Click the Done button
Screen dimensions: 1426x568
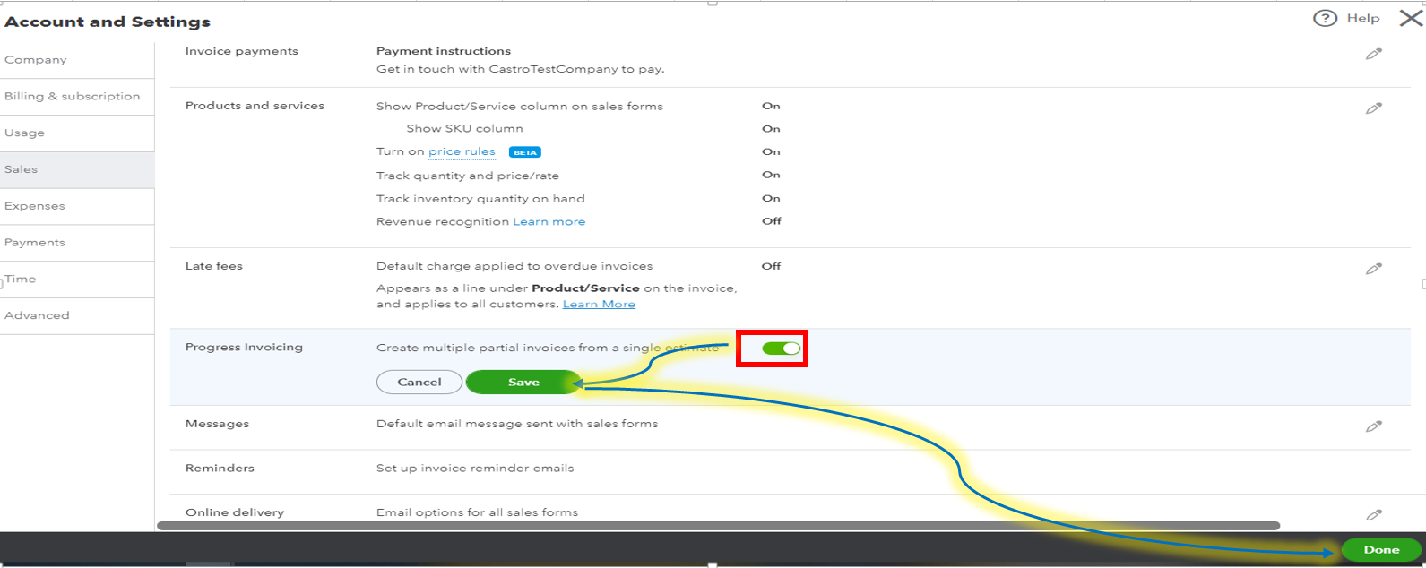click(1381, 550)
